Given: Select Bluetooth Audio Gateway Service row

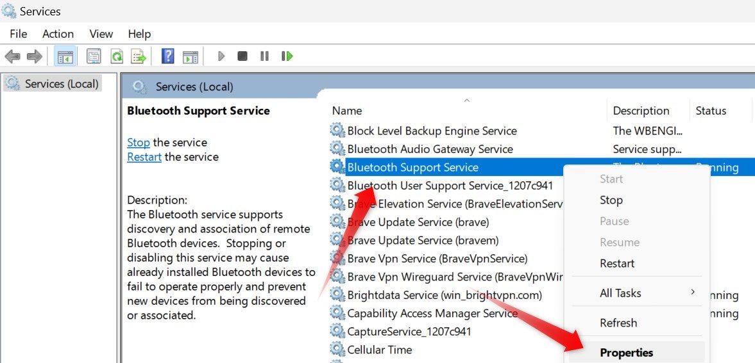Looking at the screenshot, I should pyautogui.click(x=430, y=149).
